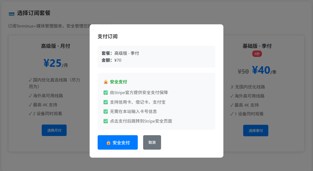The image size is (313, 171).
Task: Click the green check icon beside 点击支付后跳转到Stripe安全页面
Action: (106, 121)
